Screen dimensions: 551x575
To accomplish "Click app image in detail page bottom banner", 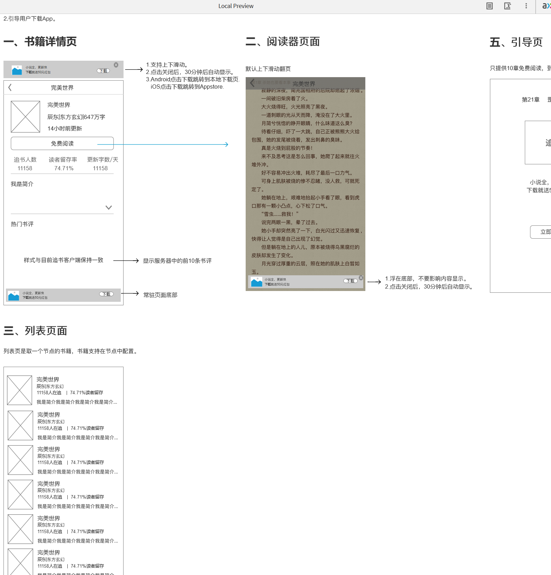I will point(14,296).
